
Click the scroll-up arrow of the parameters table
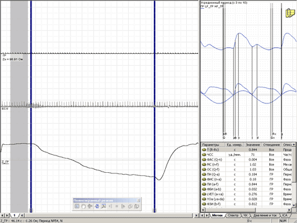coord(295,144)
